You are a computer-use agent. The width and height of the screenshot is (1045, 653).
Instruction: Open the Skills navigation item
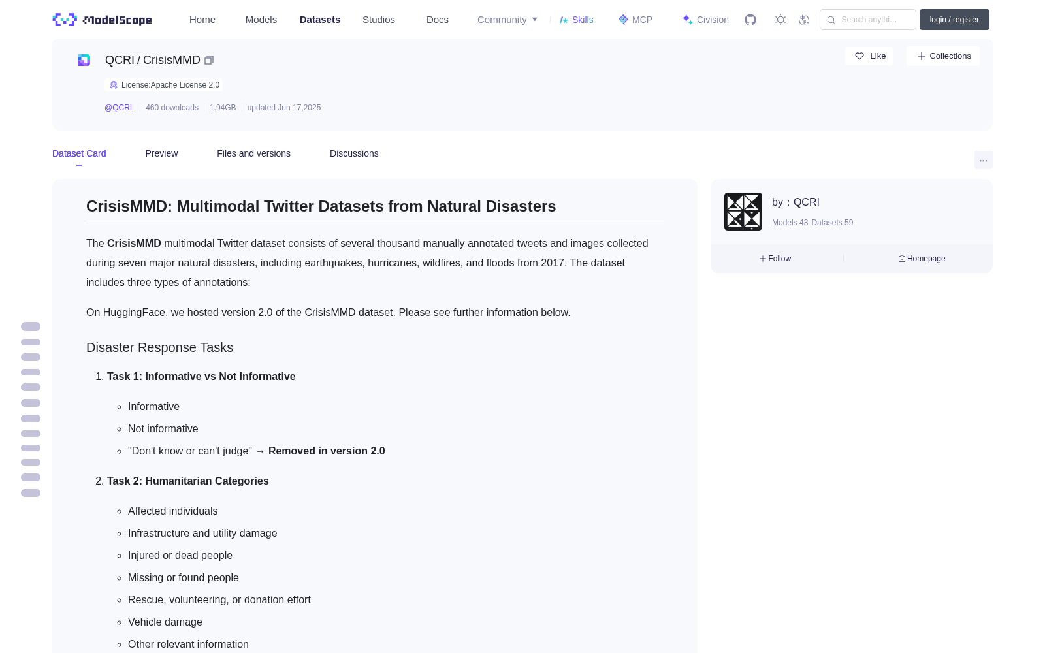tap(576, 20)
